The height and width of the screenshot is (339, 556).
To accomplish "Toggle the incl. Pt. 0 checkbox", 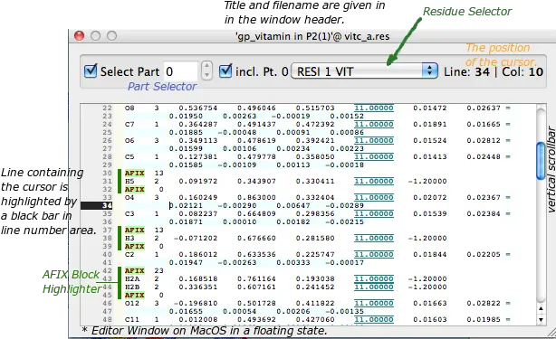I will [225, 71].
